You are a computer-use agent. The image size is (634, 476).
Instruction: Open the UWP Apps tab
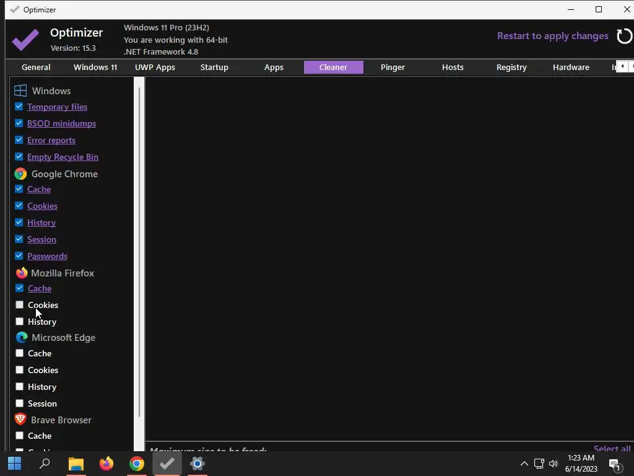point(155,67)
